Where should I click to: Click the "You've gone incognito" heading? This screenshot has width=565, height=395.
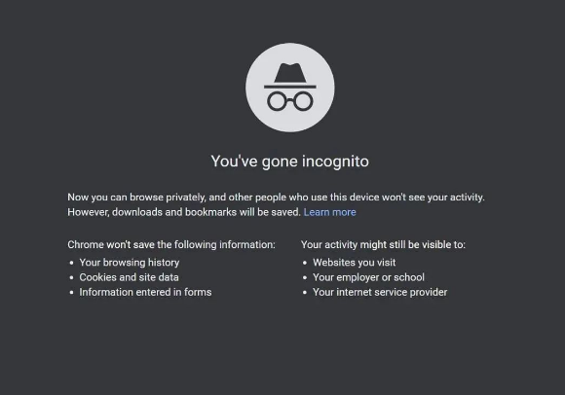[290, 162]
